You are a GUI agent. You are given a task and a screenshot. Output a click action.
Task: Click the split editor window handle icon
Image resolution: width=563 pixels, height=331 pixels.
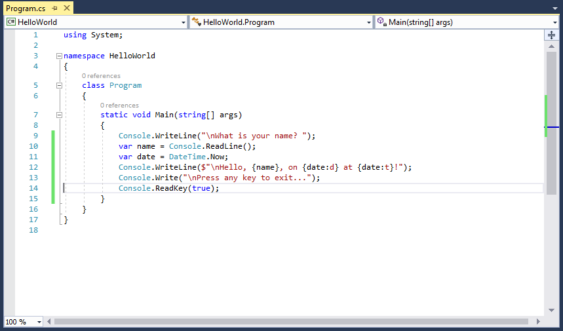point(551,35)
